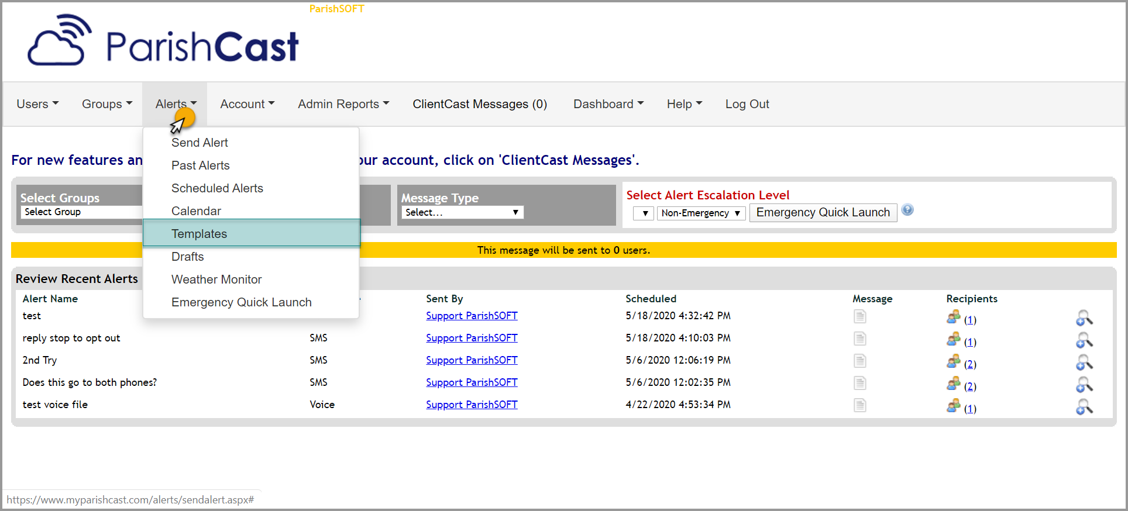Click alert name 'Does this go to both phones?'
Image resolution: width=1128 pixels, height=511 pixels.
pyautogui.click(x=90, y=382)
